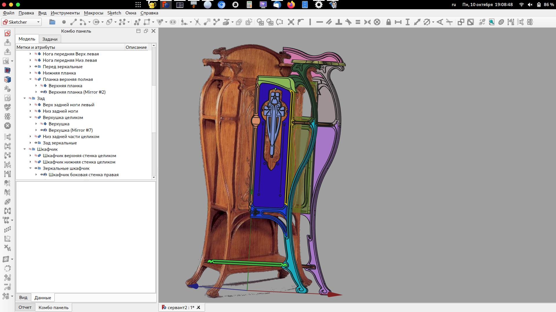This screenshot has height=312, width=556.
Task: Click the lock constraint padlock icon
Action: point(388,22)
